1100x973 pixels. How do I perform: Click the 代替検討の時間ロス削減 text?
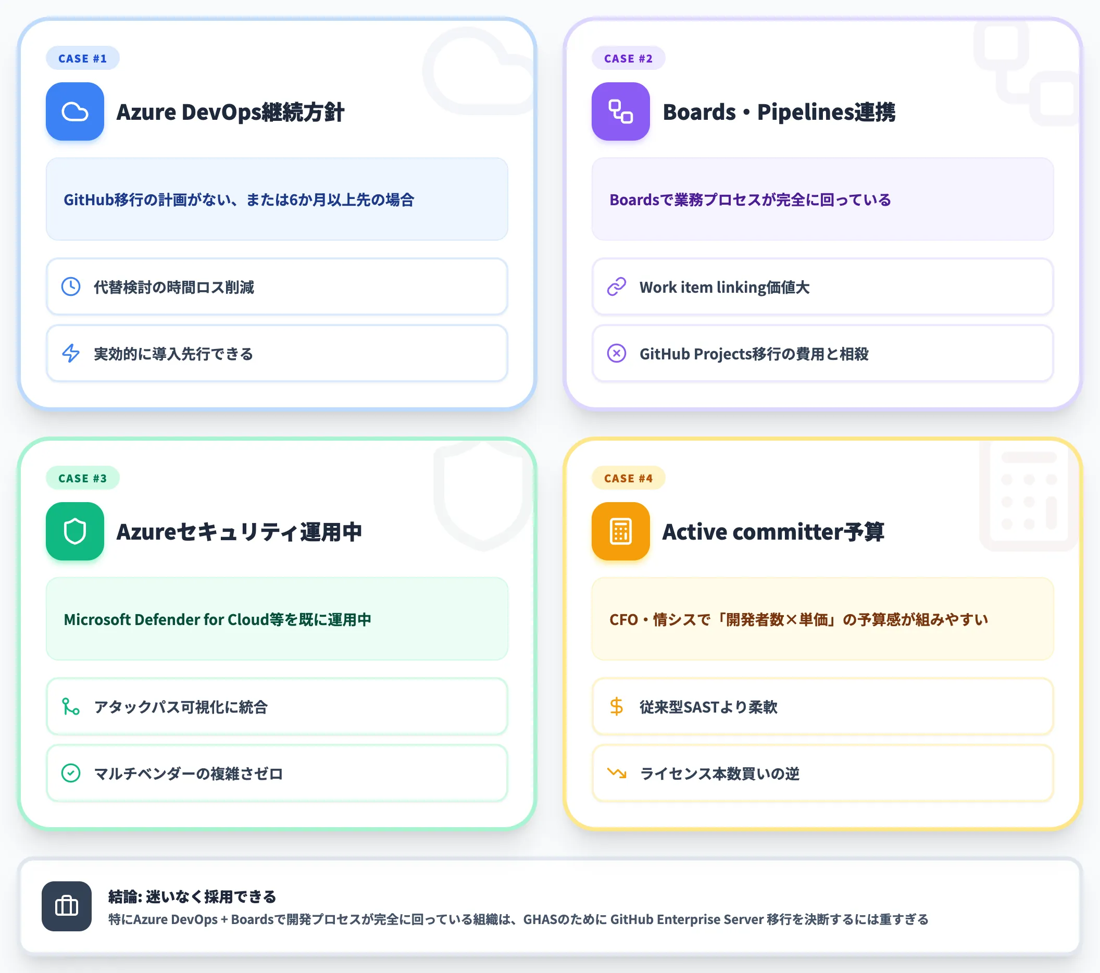(x=174, y=288)
